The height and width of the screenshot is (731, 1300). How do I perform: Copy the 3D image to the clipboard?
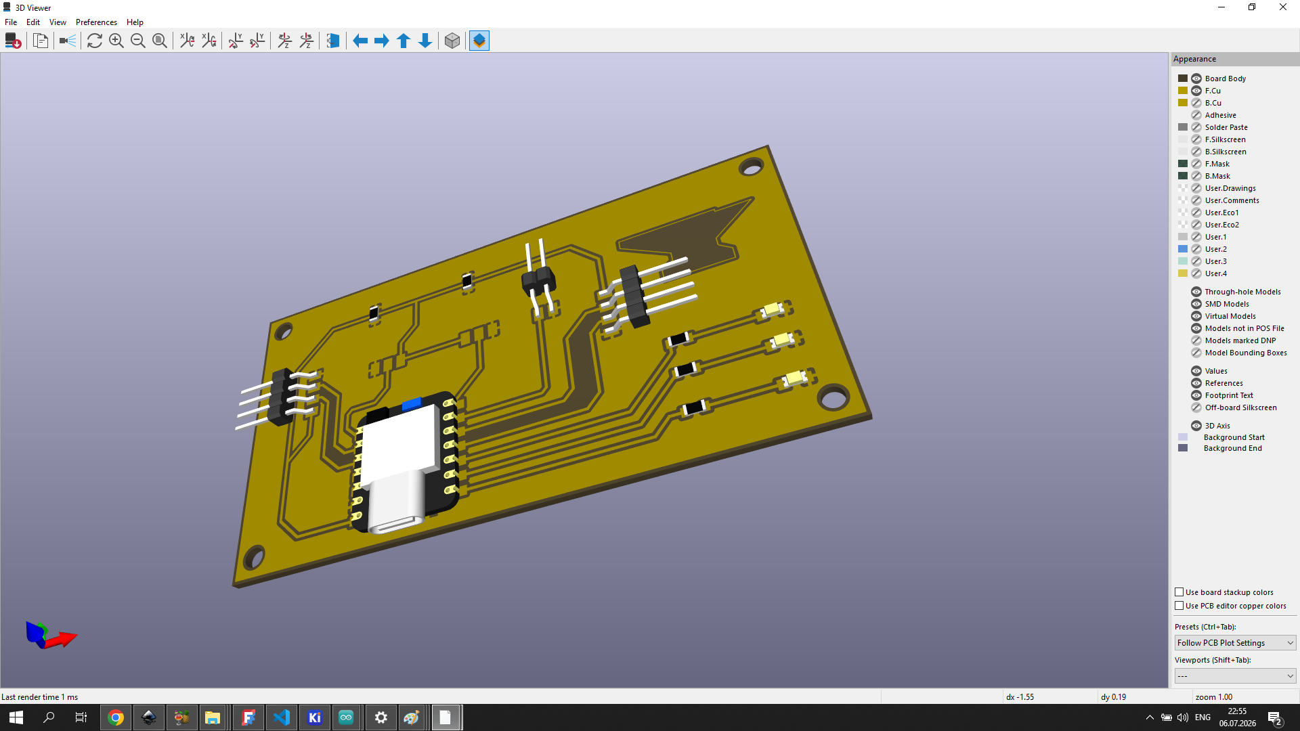(41, 41)
